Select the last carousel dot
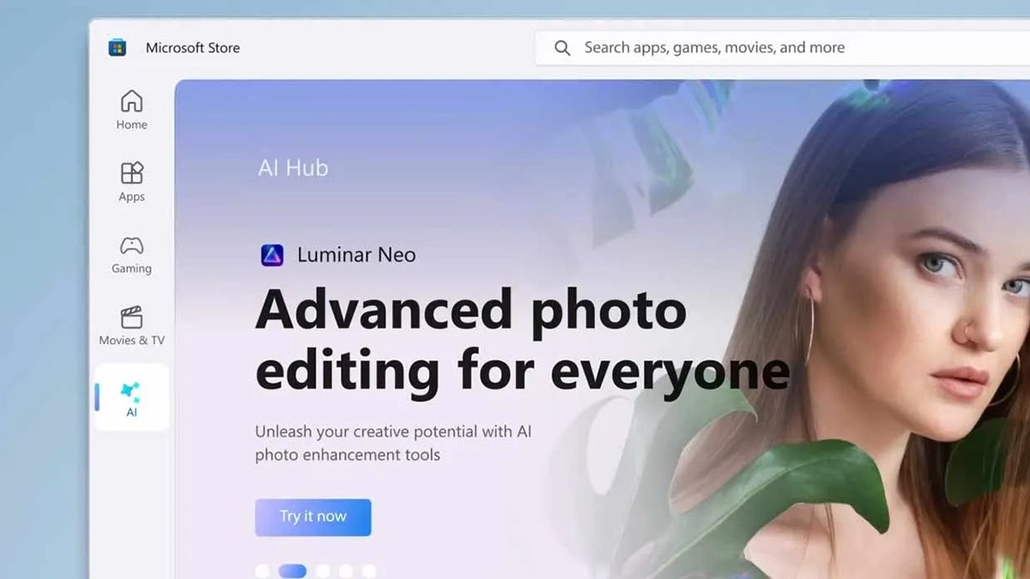Viewport: 1030px width, 579px height. pos(368,569)
